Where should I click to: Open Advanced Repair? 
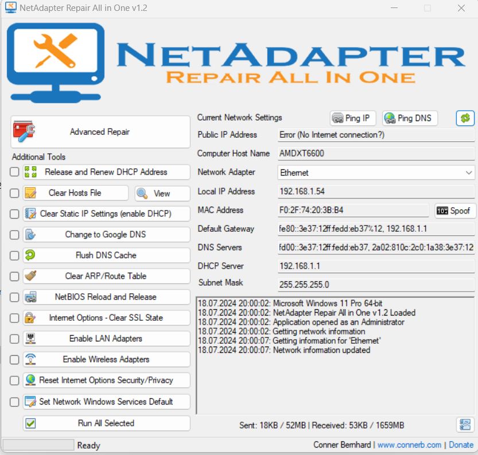pos(100,132)
